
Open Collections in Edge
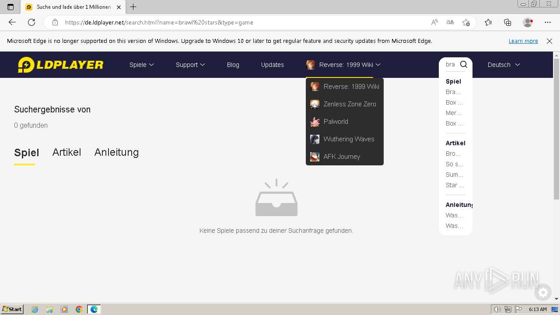click(507, 22)
